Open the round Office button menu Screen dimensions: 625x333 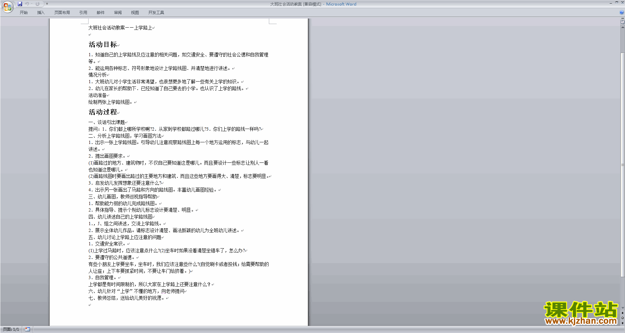point(7,7)
